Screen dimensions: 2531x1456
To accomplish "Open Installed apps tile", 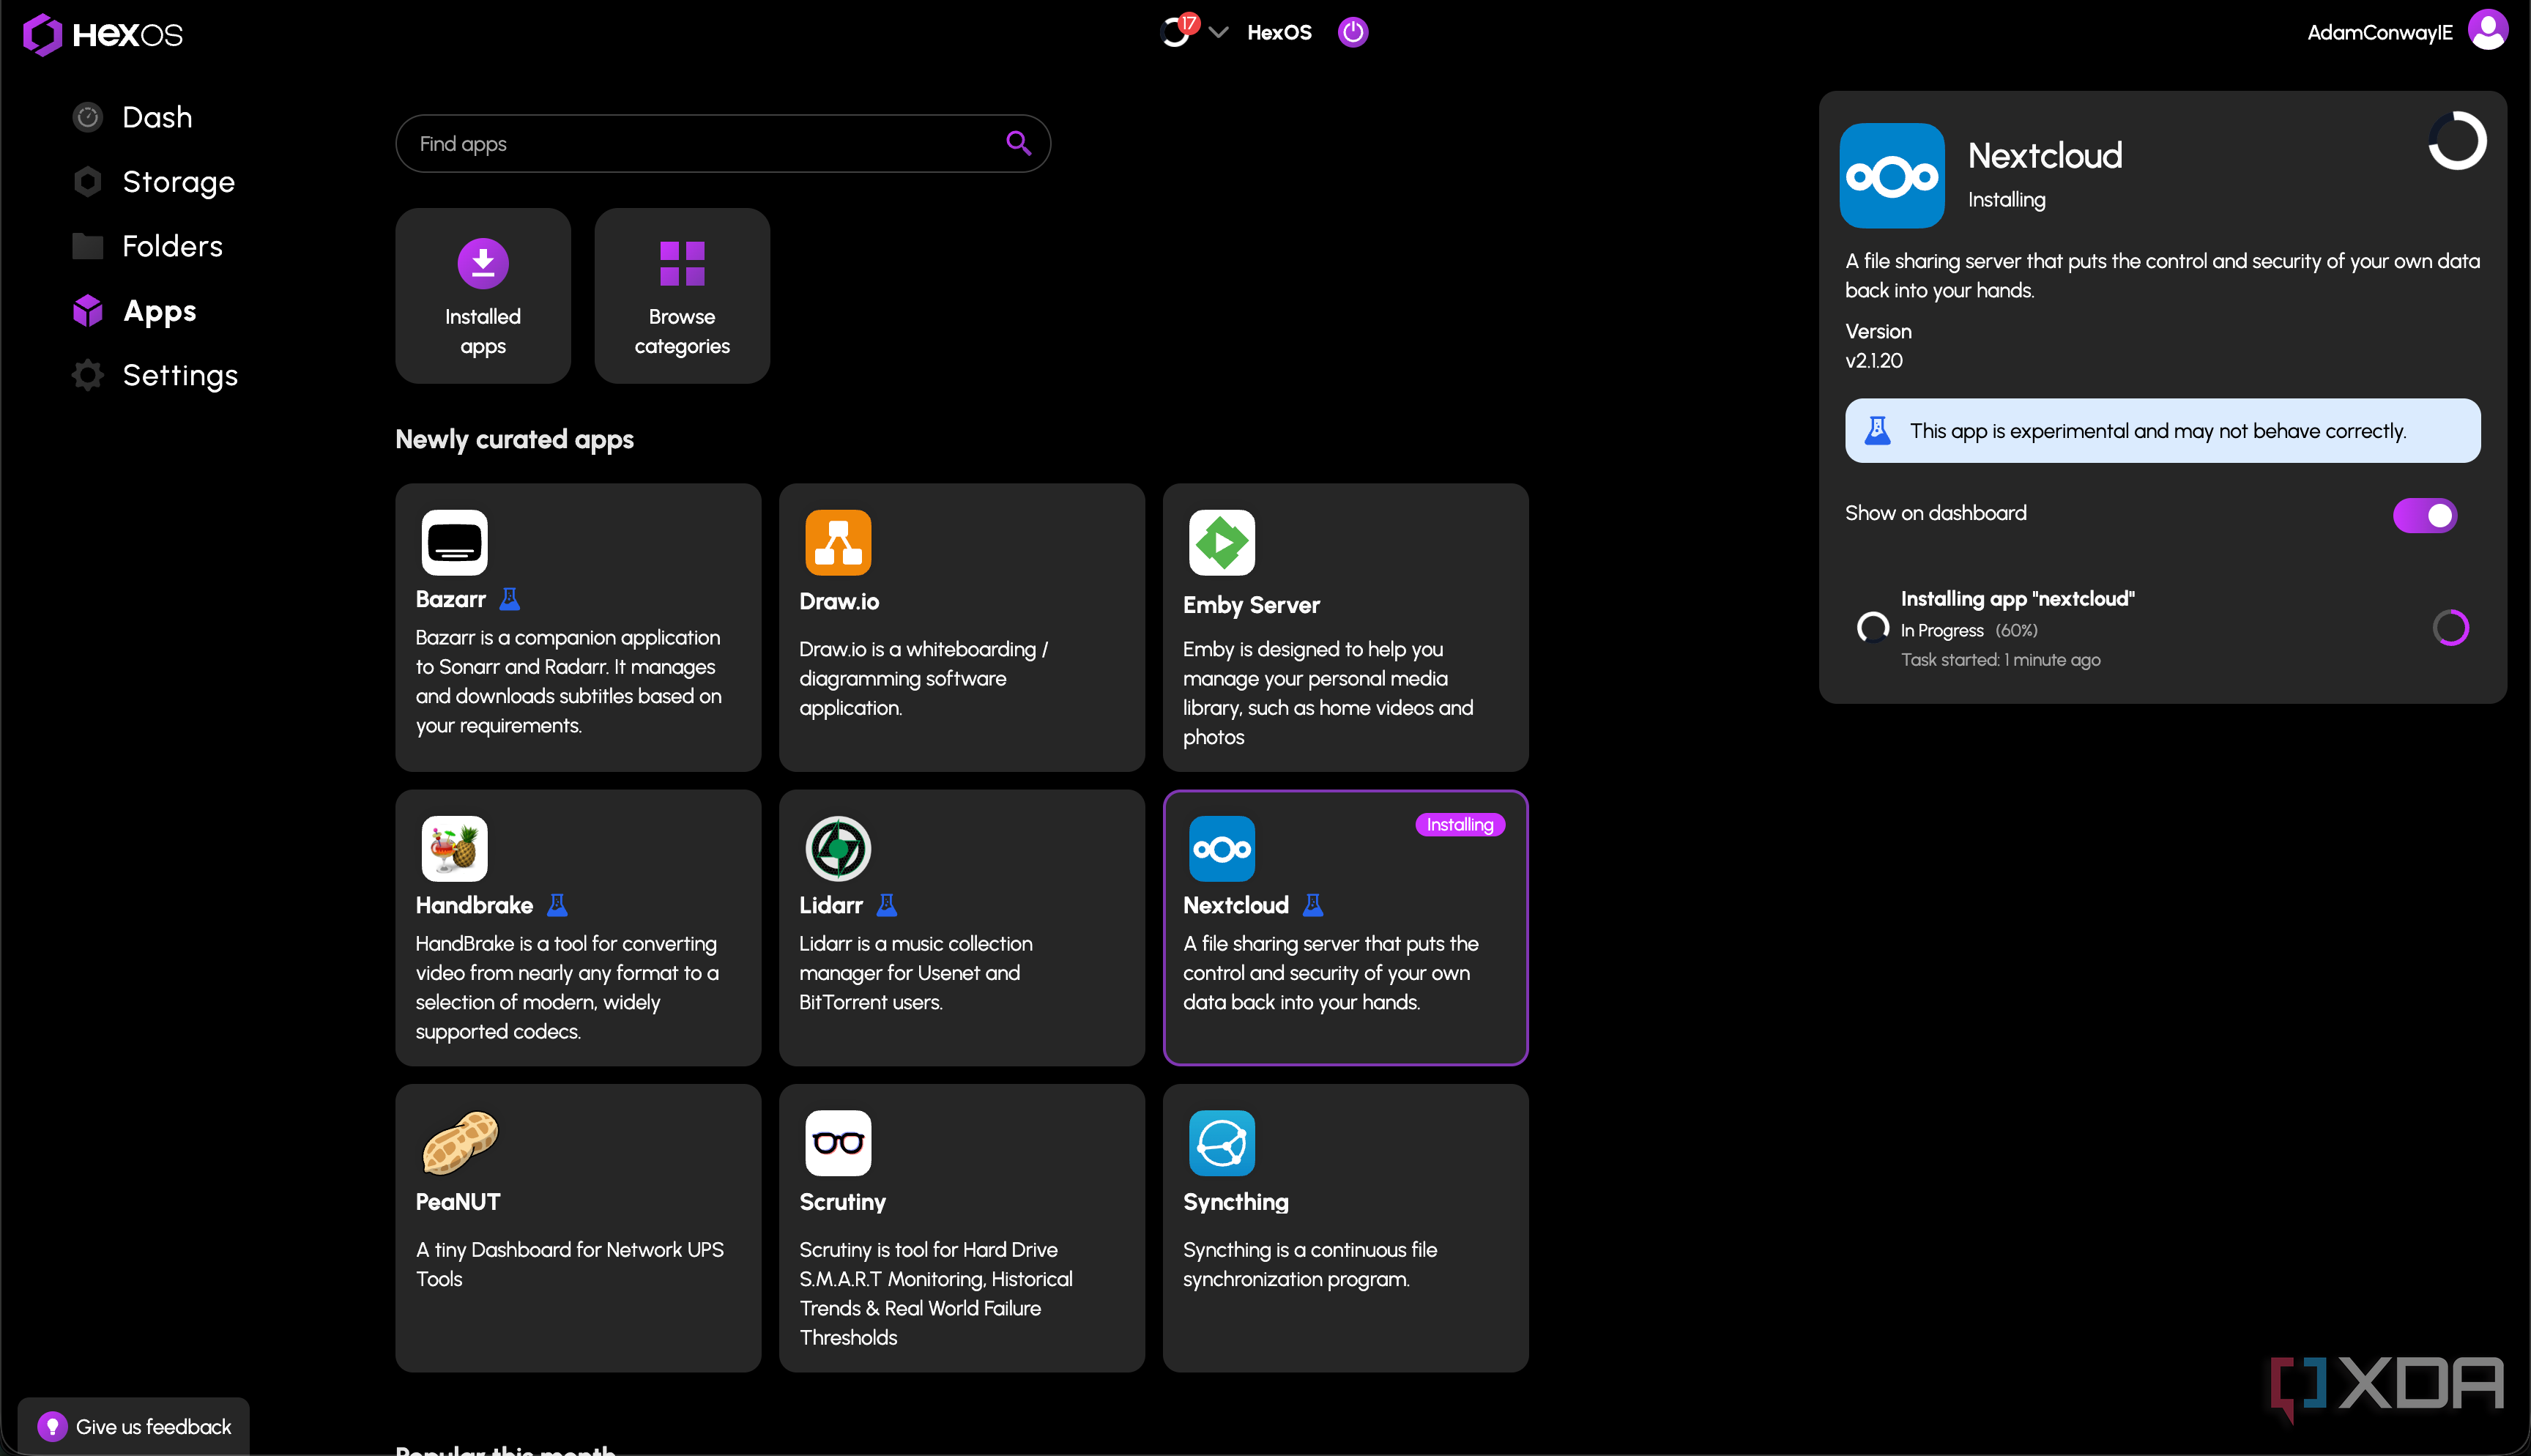I will [483, 295].
